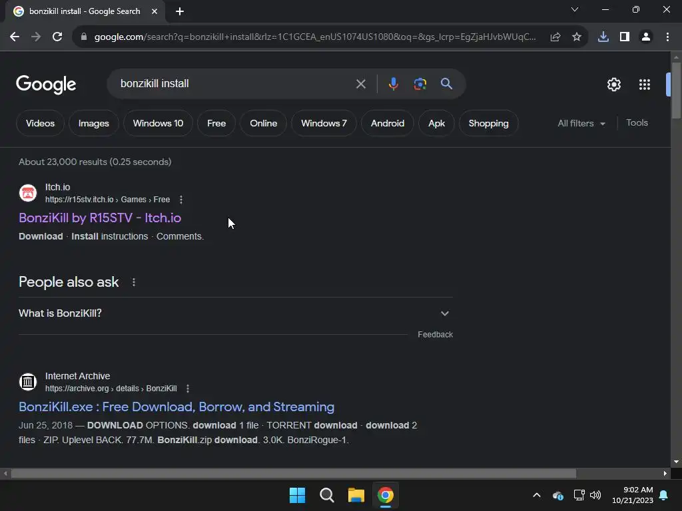Click the Feedback link
The height and width of the screenshot is (511, 682).
pyautogui.click(x=435, y=335)
